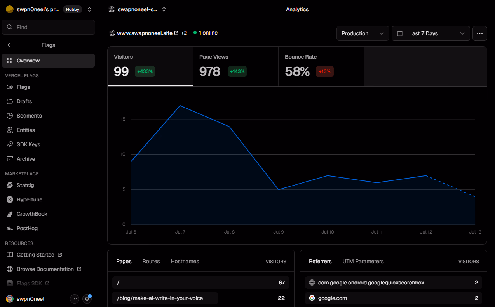Select the com.google.android.googlequicksearchbox referrer row
The image size is (495, 307).
(x=394, y=283)
